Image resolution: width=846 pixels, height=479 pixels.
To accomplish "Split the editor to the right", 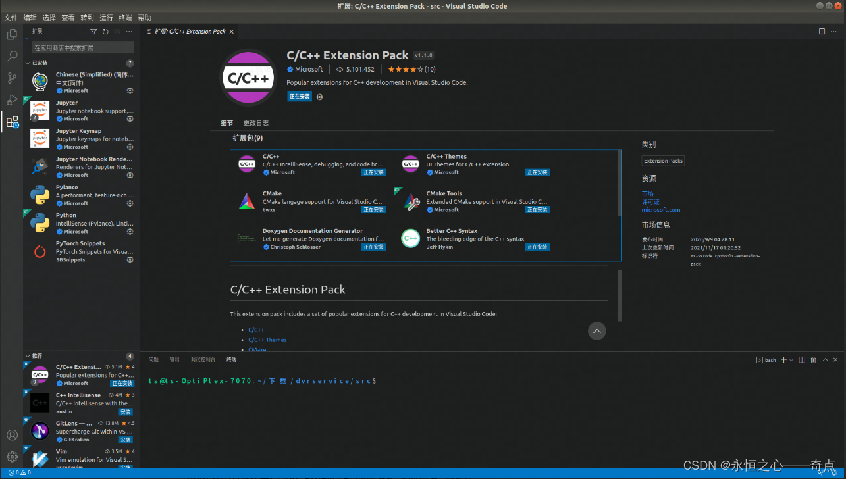I will click(x=822, y=31).
